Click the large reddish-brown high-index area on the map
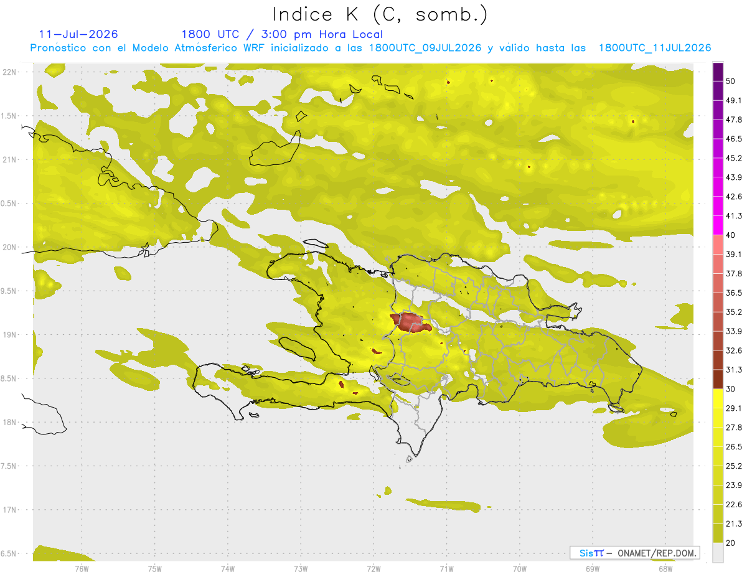 (x=410, y=322)
